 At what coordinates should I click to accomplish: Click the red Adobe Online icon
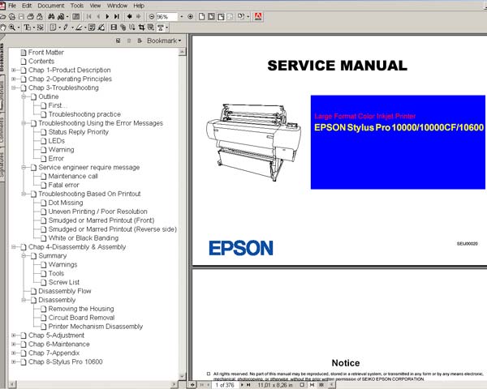pyautogui.click(x=258, y=16)
